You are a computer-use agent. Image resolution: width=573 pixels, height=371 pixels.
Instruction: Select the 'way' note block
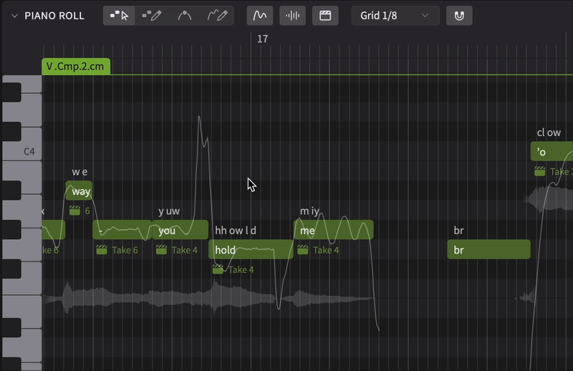[79, 191]
